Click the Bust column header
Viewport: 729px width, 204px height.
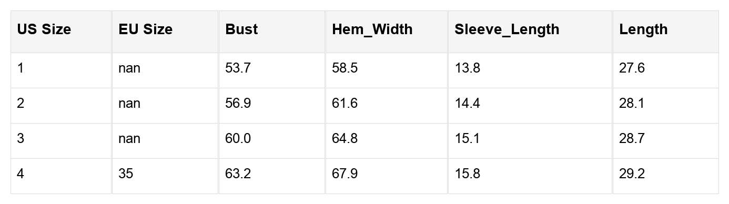pos(271,32)
